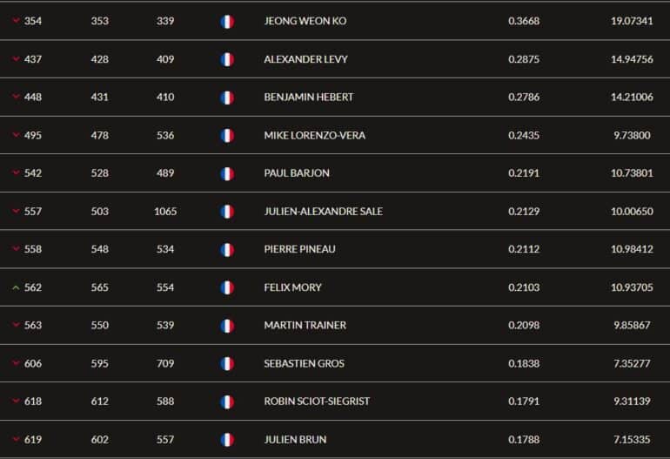Click the green up arrow at rank 562
The height and width of the screenshot is (459, 670).
pyautogui.click(x=16, y=287)
